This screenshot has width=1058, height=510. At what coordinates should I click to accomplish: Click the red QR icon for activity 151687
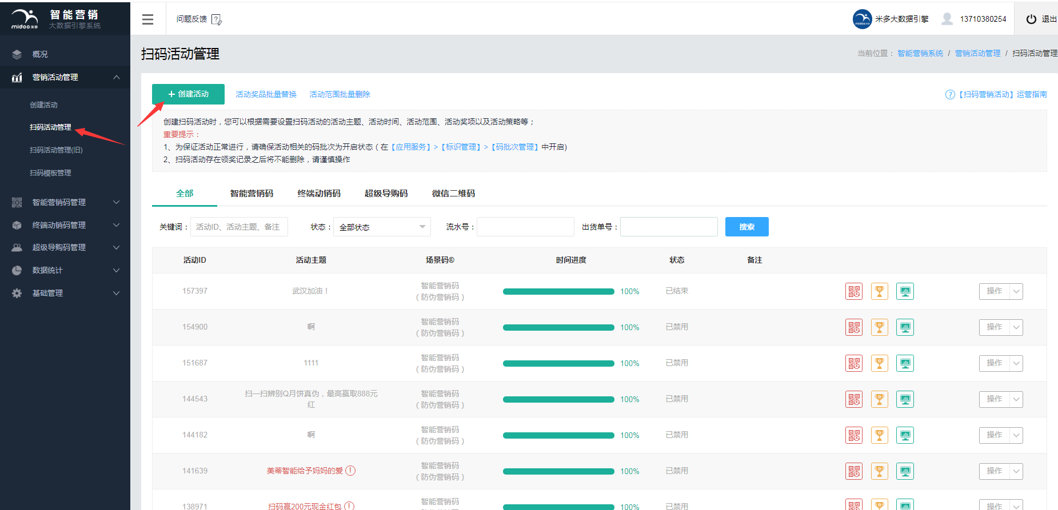[x=854, y=363]
